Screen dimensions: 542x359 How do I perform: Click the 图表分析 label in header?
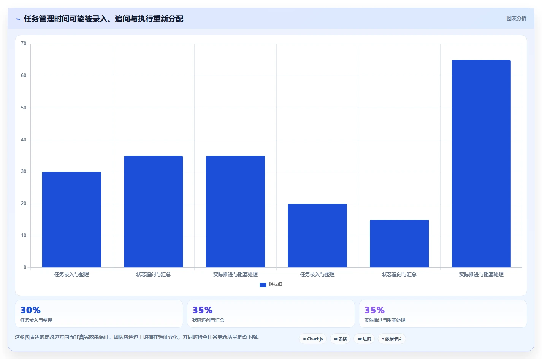pyautogui.click(x=516, y=18)
